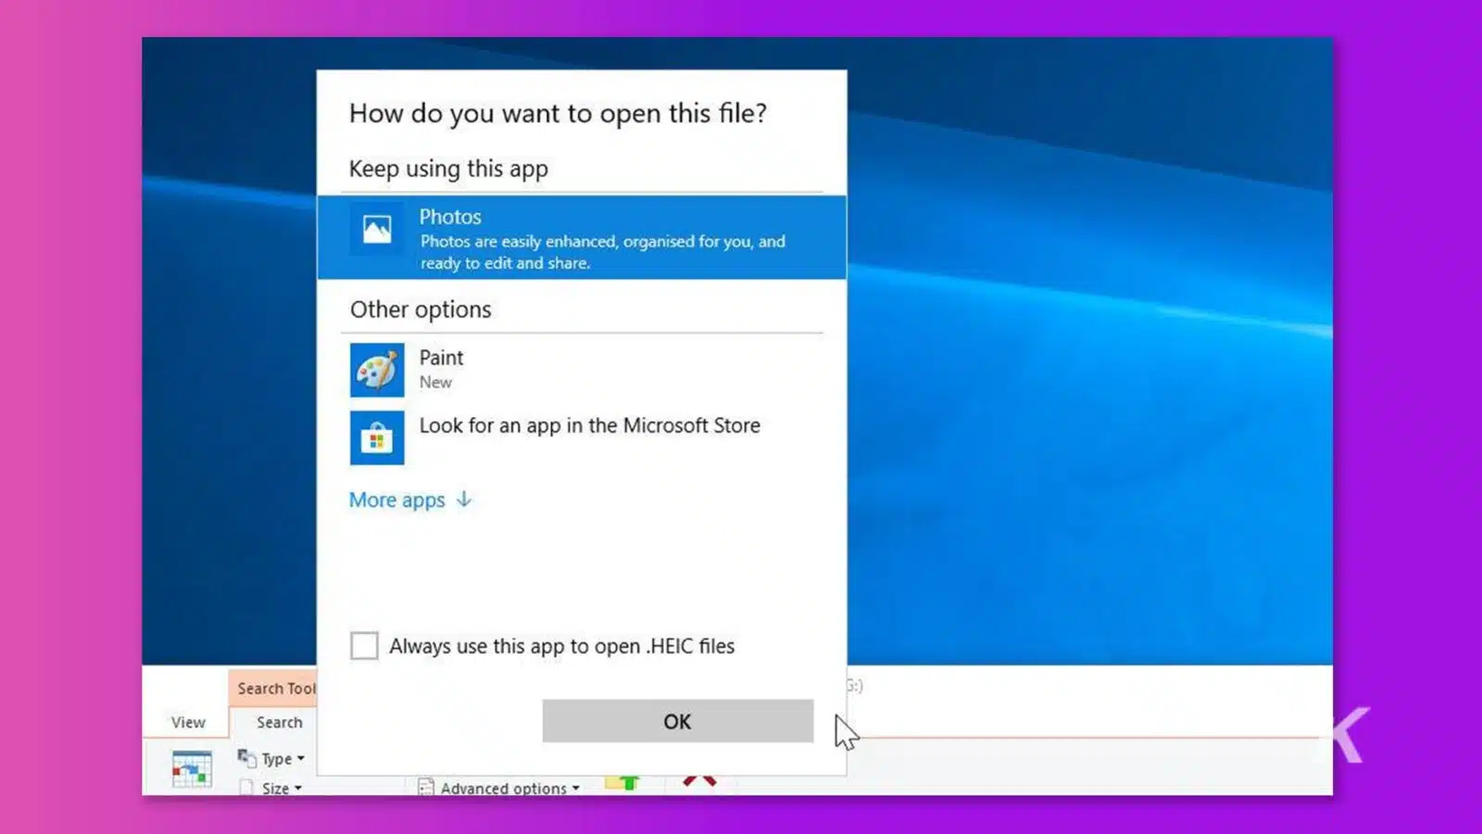
Task: Click the Size filter icon
Action: [x=246, y=788]
